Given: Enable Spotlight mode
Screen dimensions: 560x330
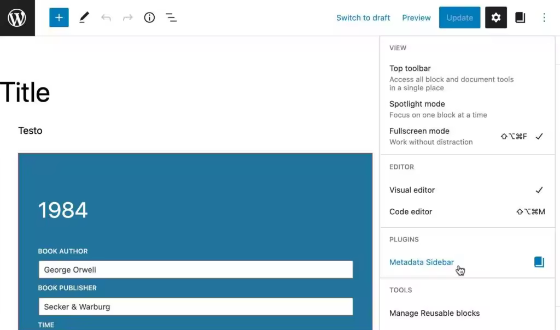Looking at the screenshot, I should [467, 109].
